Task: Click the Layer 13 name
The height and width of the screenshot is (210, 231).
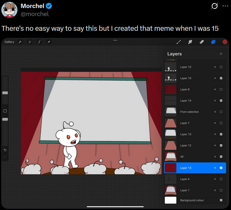Action: tap(186, 168)
